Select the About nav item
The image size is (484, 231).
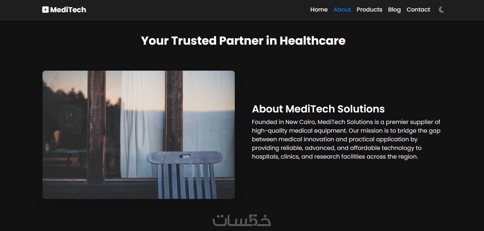(x=342, y=10)
